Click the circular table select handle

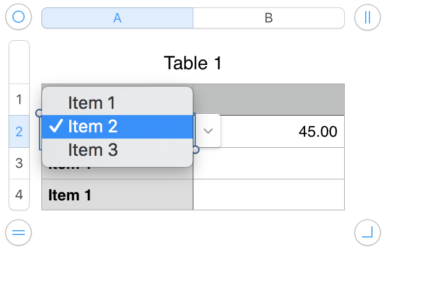click(18, 17)
